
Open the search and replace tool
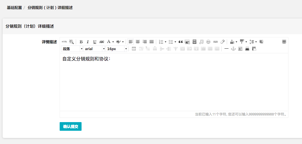coord(71,41)
